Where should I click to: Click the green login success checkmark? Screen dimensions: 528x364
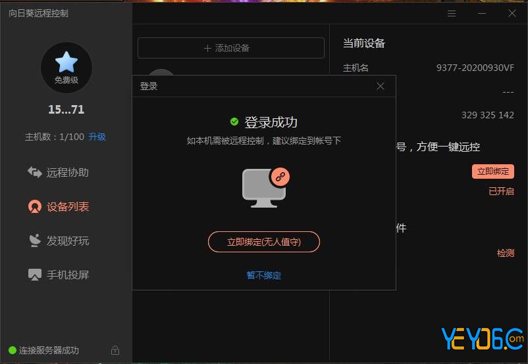[x=234, y=122]
